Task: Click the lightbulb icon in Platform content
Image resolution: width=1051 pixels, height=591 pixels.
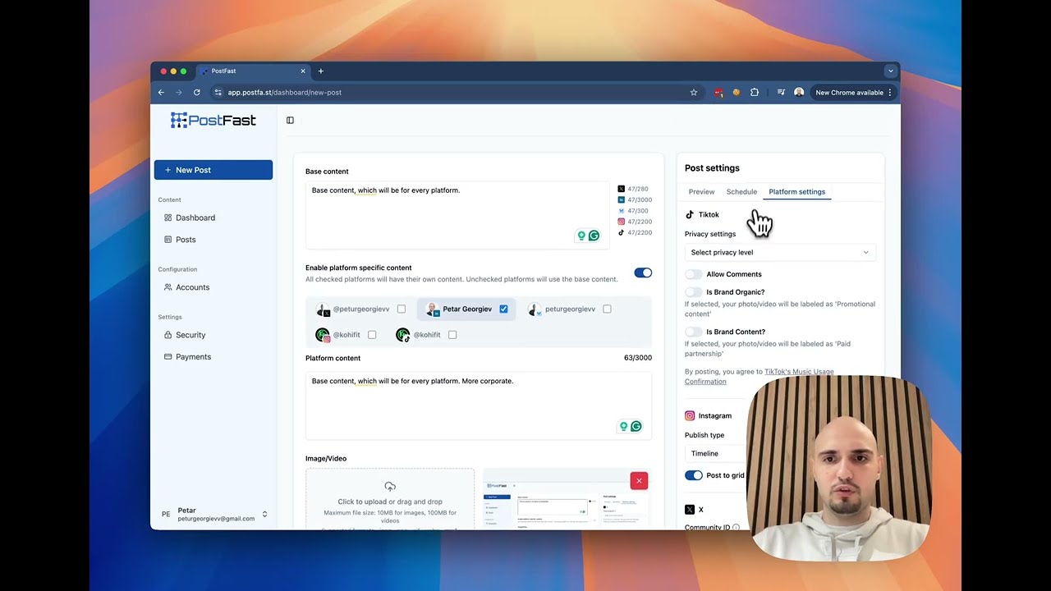Action: tap(623, 426)
